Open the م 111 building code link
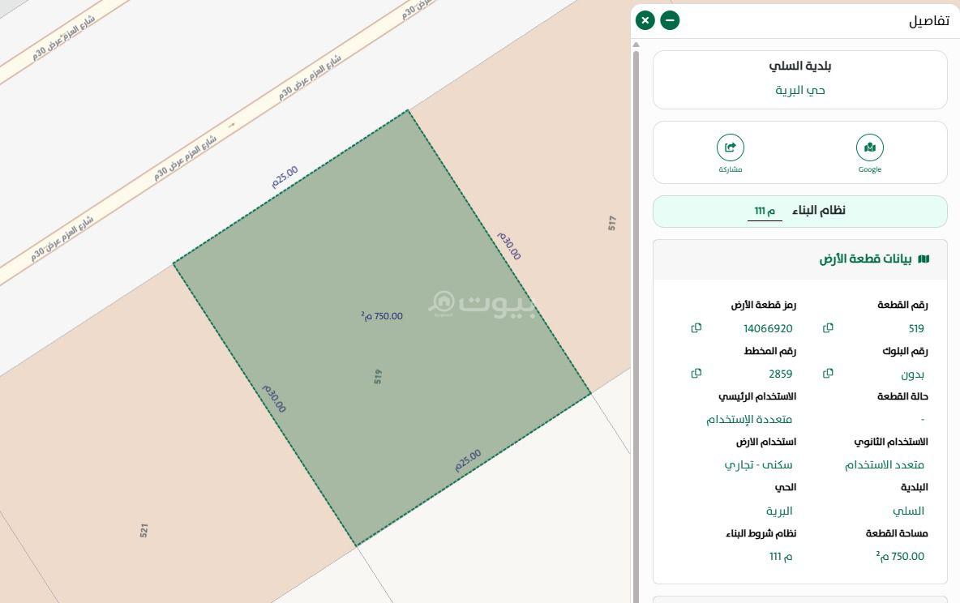The image size is (960, 603). tap(763, 210)
